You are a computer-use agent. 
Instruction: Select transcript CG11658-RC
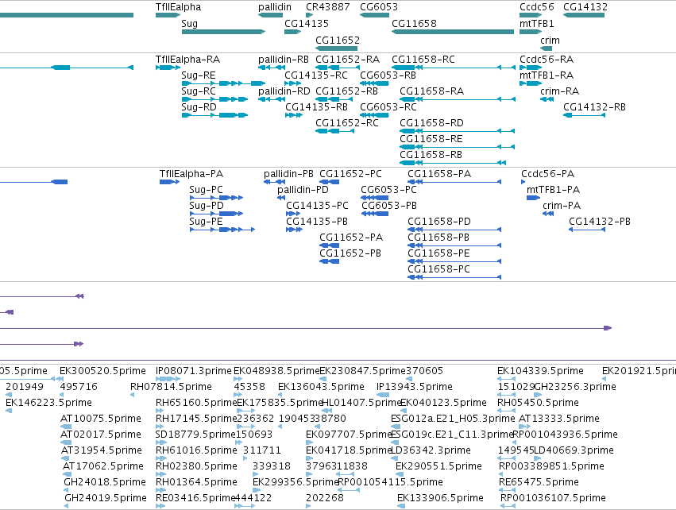tap(423, 59)
